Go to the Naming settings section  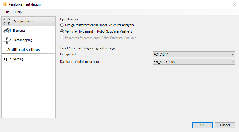(18, 59)
